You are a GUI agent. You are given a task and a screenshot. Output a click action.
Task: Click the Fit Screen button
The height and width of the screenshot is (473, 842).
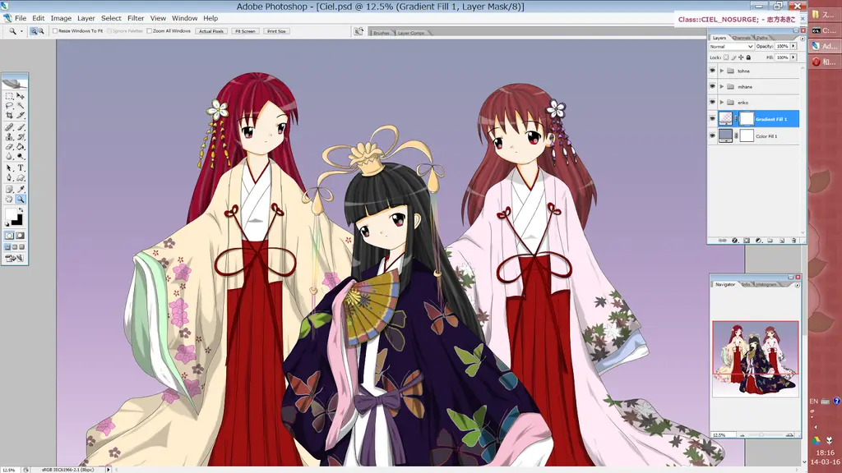(x=245, y=31)
